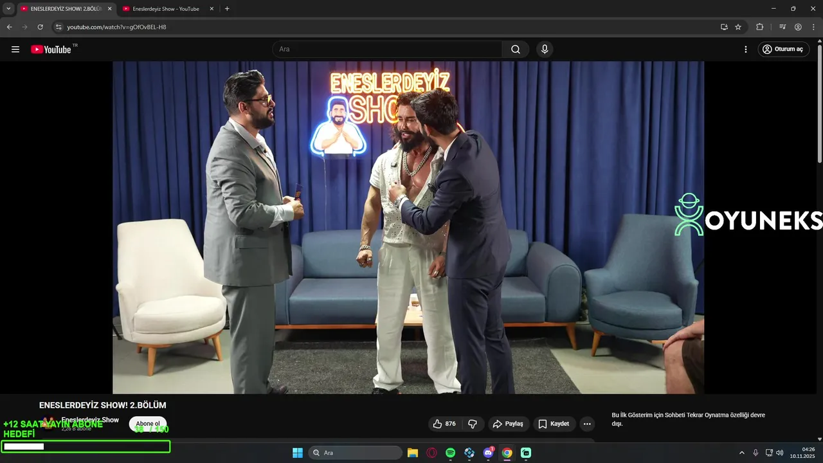Like the video with the thumbs-up 876 button
This screenshot has width=823, height=463.
[x=444, y=424]
